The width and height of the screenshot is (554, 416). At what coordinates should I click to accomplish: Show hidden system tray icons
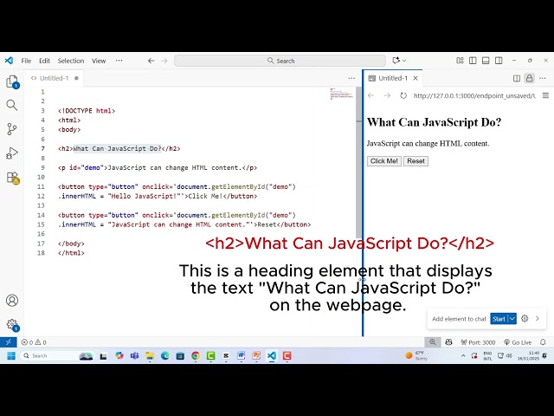pyautogui.click(x=463, y=355)
